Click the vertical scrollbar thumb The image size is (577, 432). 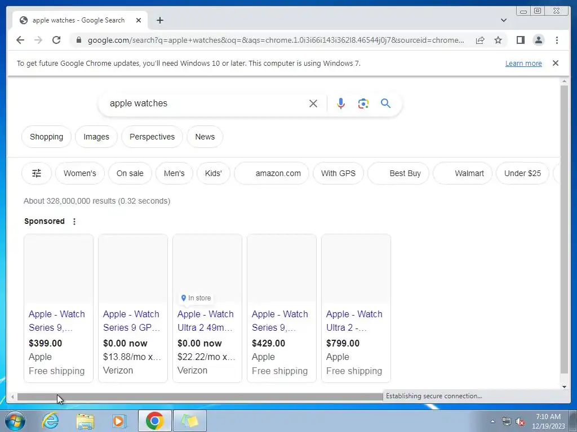coord(564,229)
